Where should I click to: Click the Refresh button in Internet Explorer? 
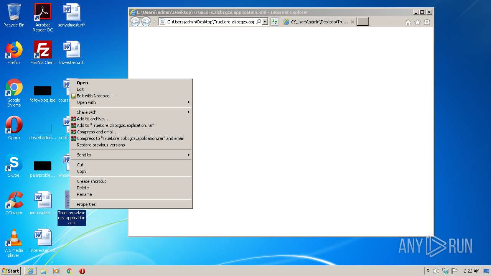[x=274, y=22]
